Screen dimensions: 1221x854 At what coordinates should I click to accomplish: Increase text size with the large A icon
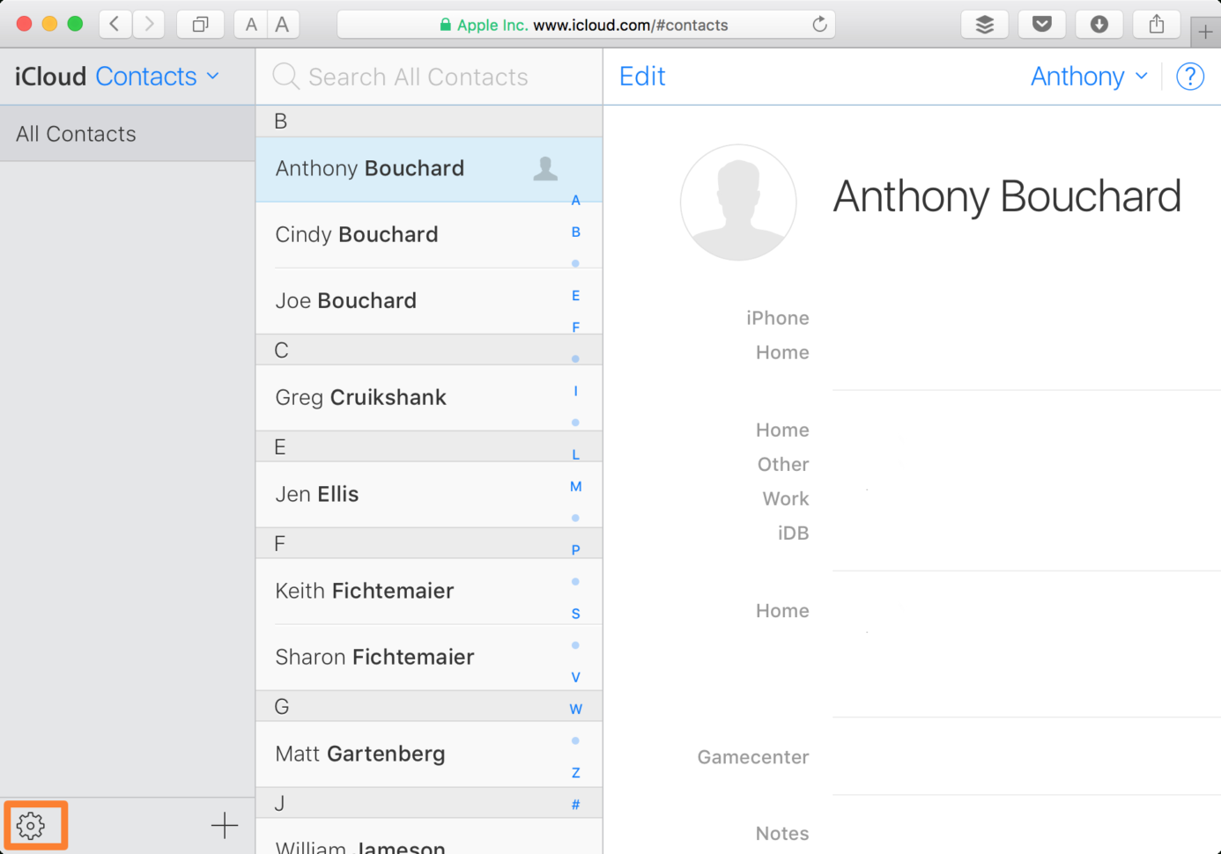pyautogui.click(x=282, y=24)
